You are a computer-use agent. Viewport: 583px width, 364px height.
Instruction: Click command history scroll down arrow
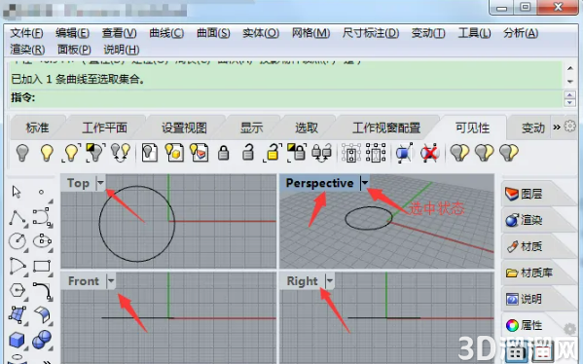tap(570, 81)
